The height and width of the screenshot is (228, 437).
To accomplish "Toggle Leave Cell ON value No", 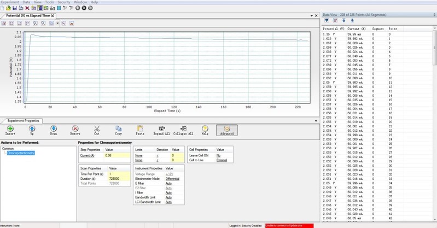I will click(x=218, y=156).
